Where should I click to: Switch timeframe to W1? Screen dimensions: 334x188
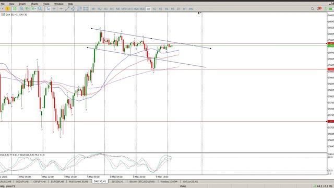point(185,9)
